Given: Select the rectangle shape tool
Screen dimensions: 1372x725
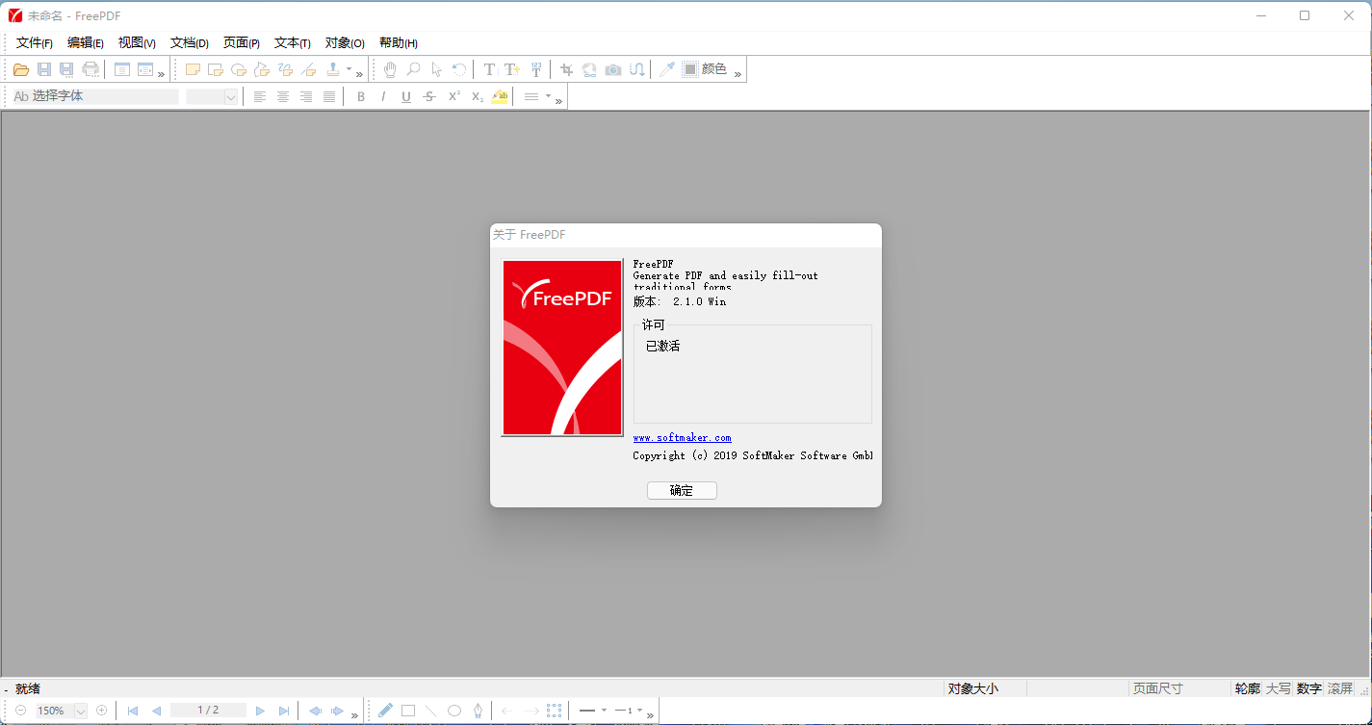Looking at the screenshot, I should tap(408, 711).
